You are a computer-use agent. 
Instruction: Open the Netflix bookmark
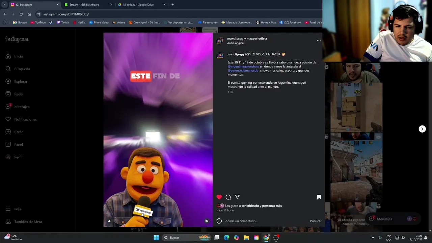[x=79, y=23]
